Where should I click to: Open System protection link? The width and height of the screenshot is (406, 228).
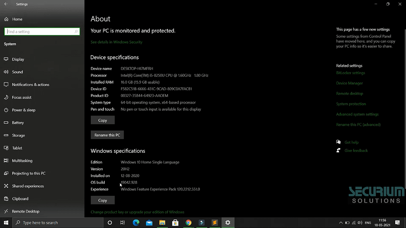[351, 104]
